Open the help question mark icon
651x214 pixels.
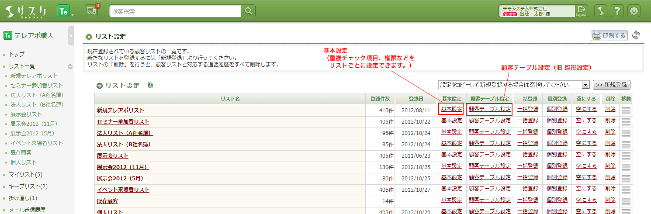tap(617, 11)
